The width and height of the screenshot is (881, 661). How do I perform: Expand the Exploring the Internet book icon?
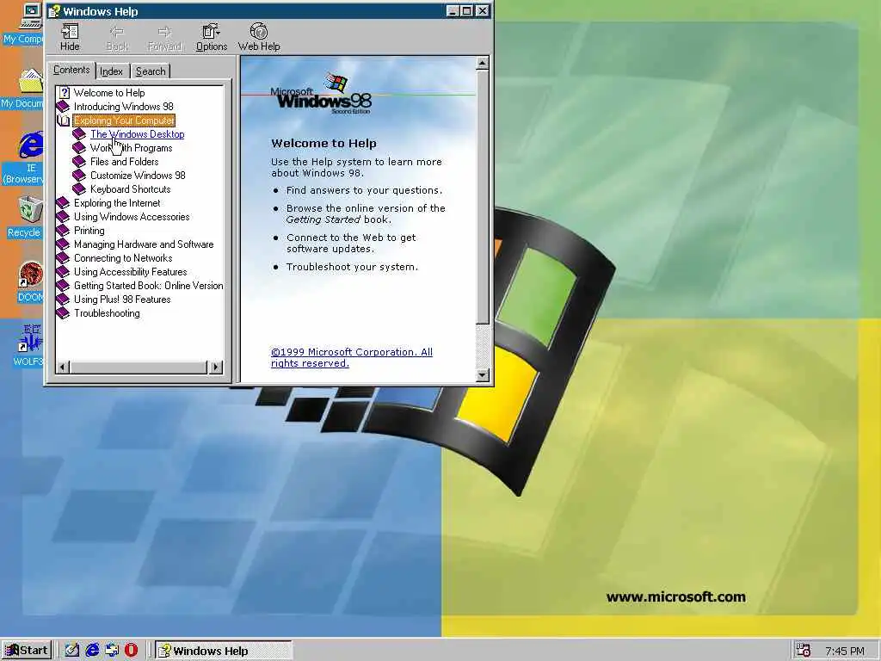pyautogui.click(x=63, y=203)
